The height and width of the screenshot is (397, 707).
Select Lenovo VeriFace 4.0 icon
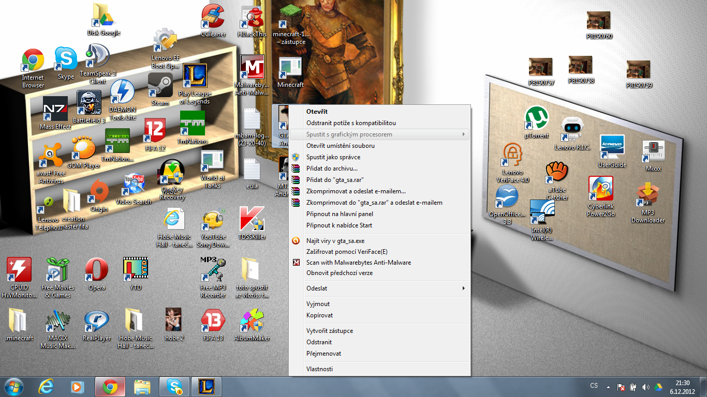[x=512, y=163]
